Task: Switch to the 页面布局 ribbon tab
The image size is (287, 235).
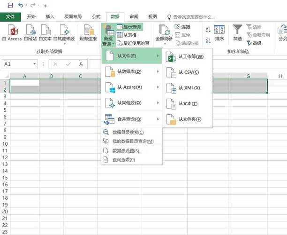Action: [x=73, y=17]
